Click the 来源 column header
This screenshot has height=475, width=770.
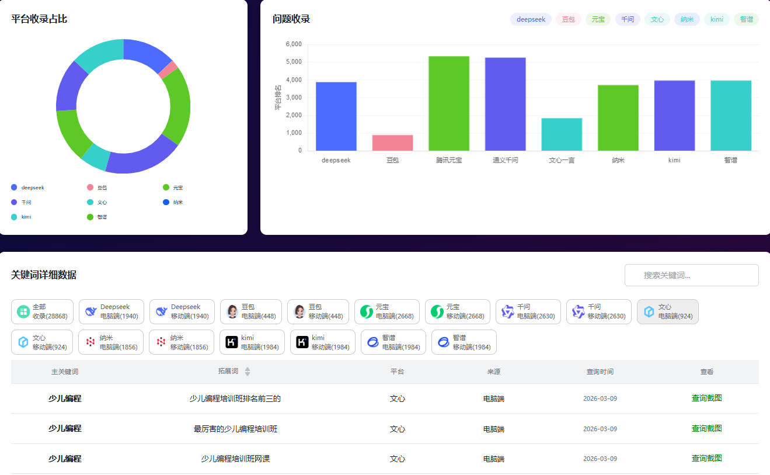point(494,372)
